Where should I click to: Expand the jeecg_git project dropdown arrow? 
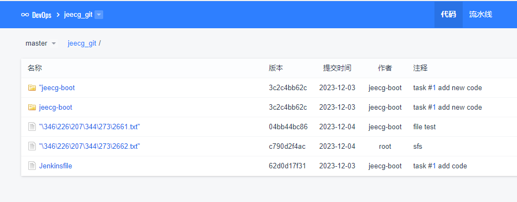(99, 15)
